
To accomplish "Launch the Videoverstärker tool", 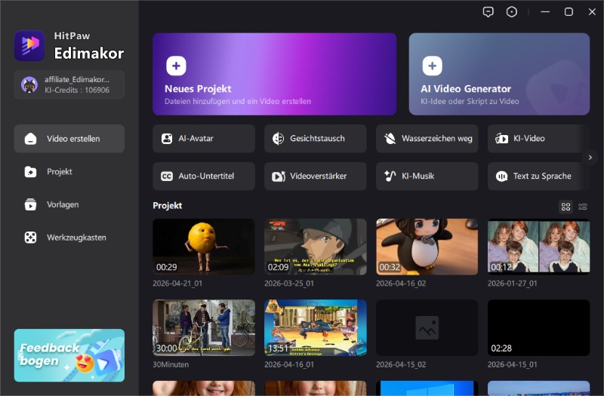I will pyautogui.click(x=315, y=177).
